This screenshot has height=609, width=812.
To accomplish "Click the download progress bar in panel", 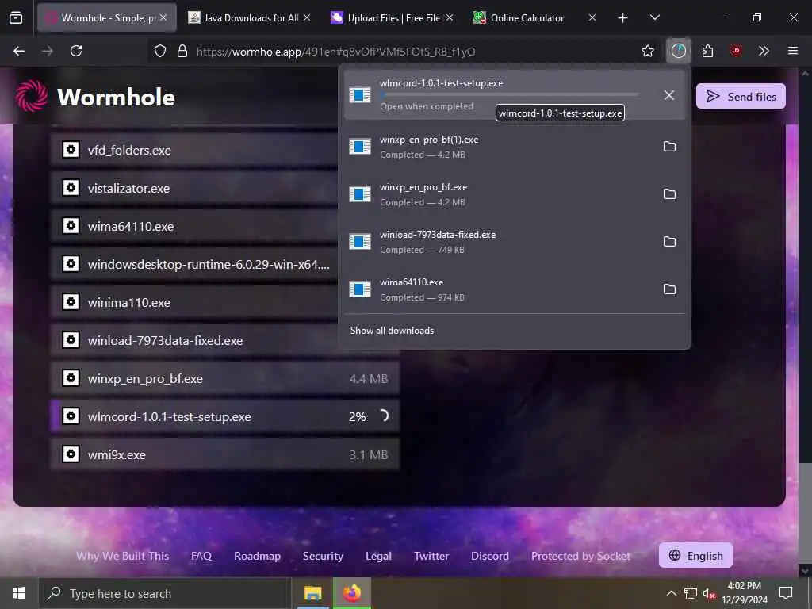I will pyautogui.click(x=509, y=95).
